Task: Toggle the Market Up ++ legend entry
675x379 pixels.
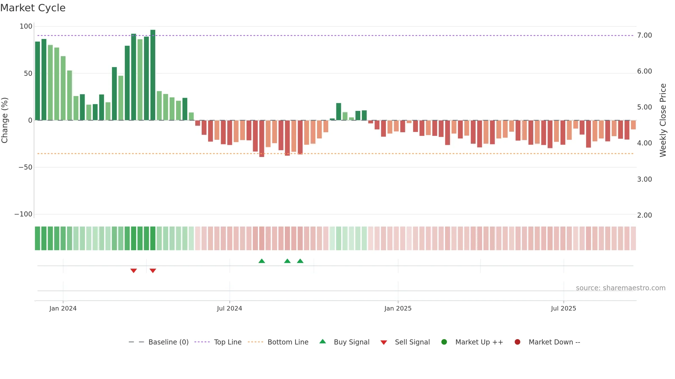Action: 472,342
